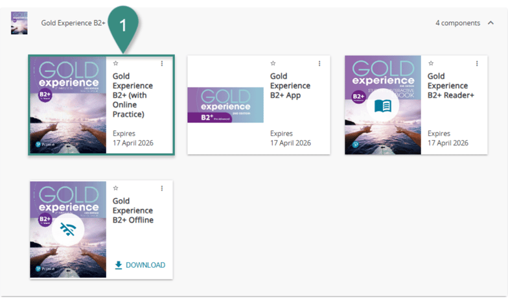Open three-dot menu on B2+ App card
The image size is (508, 299).
pos(319,64)
